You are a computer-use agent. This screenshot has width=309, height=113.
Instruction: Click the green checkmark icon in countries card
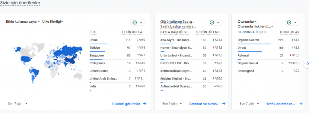coord(135,22)
